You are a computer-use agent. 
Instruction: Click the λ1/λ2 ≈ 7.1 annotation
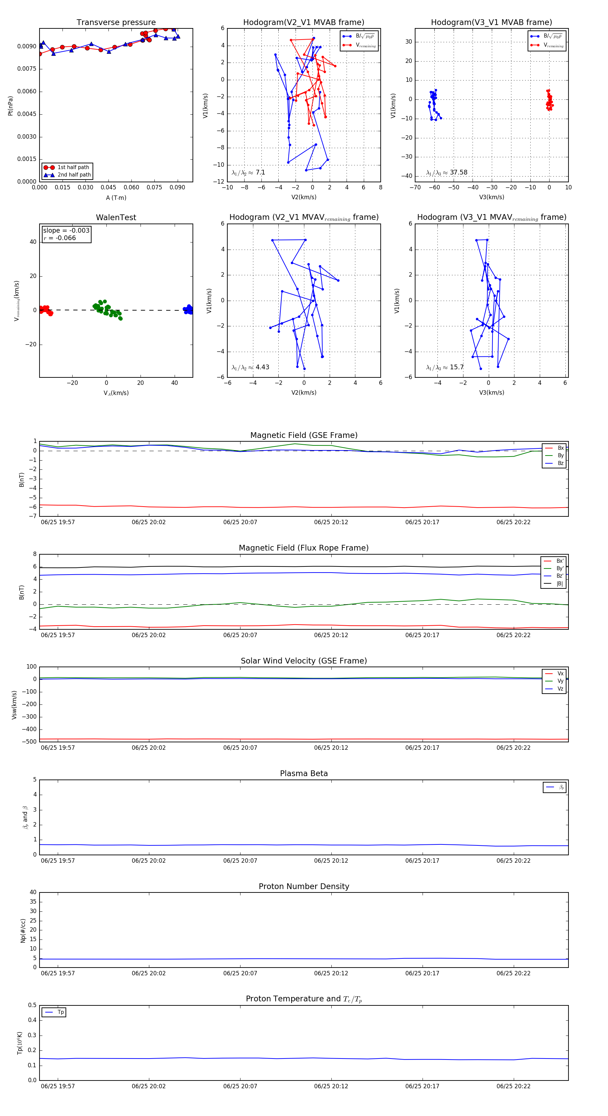tap(248, 172)
